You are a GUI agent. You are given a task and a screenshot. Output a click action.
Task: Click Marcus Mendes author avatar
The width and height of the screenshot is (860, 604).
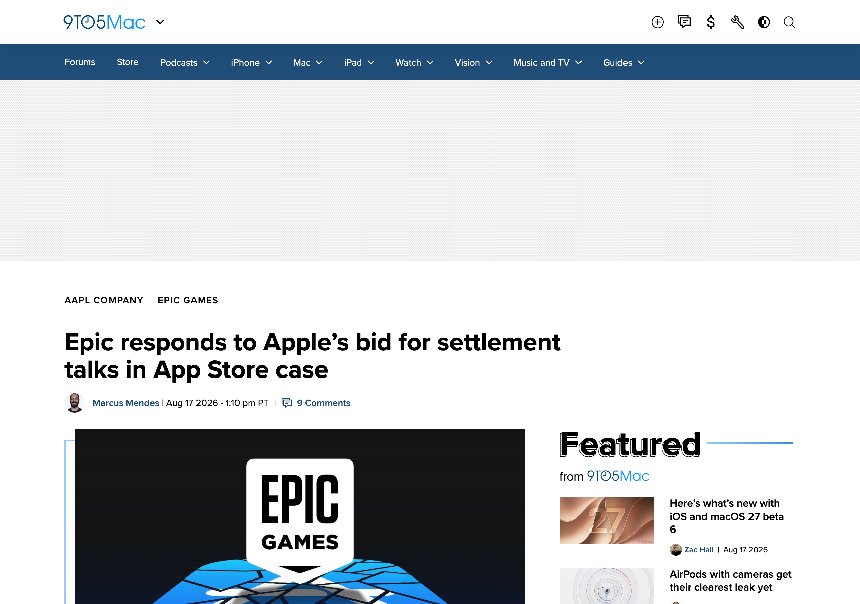coord(75,403)
